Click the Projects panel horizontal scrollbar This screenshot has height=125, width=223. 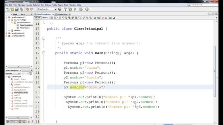click(18, 67)
